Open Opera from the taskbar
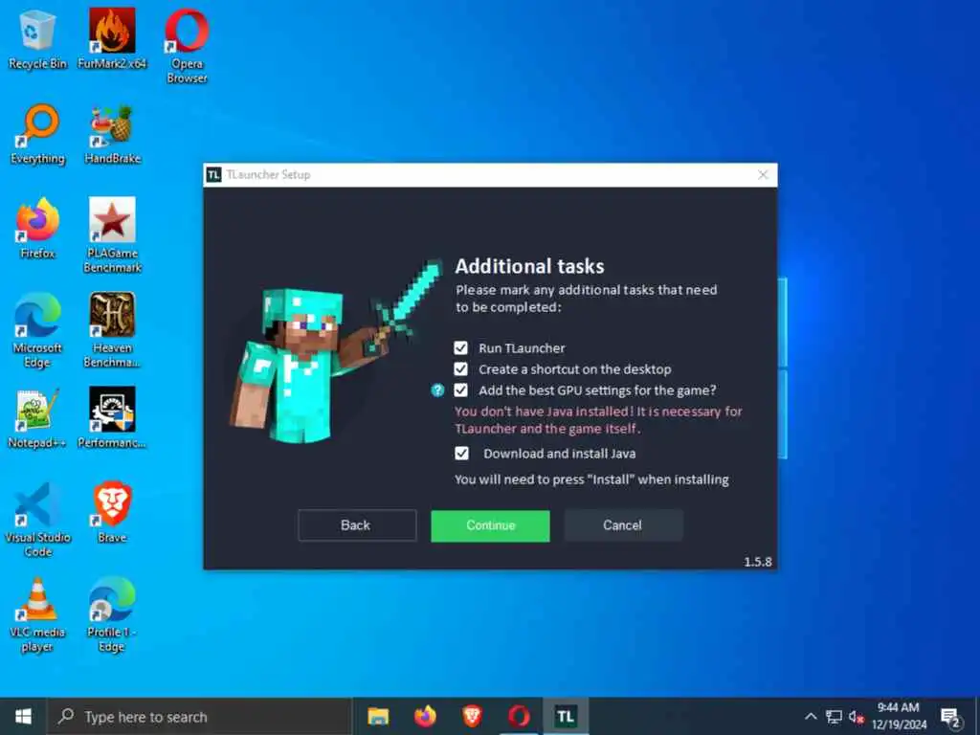Image resolution: width=980 pixels, height=735 pixels. click(519, 716)
